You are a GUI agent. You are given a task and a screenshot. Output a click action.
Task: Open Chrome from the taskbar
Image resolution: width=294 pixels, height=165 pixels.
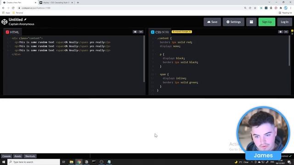coord(79,162)
